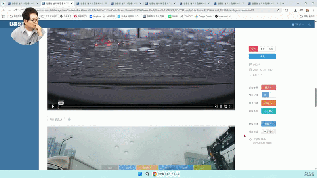Open video player settings gear

(221, 106)
